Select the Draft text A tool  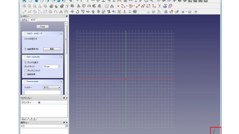point(61,12)
